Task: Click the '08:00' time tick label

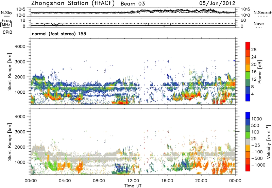Action: 99,181
